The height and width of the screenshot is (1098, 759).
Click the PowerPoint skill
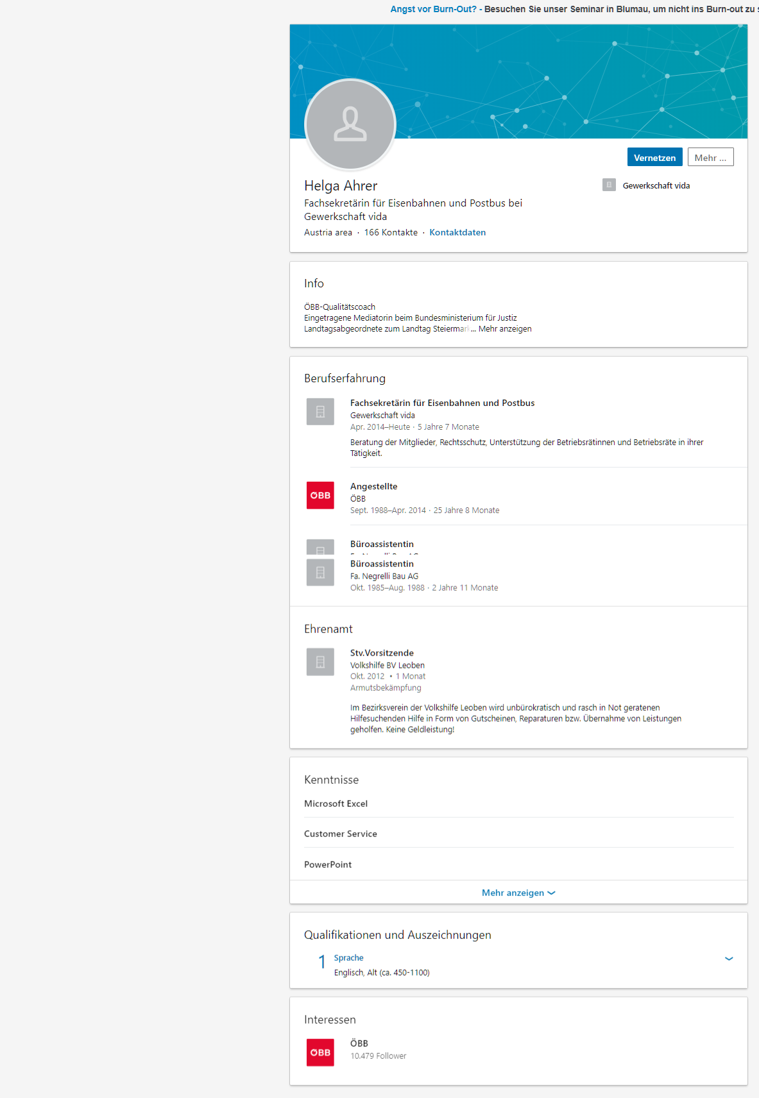click(328, 865)
